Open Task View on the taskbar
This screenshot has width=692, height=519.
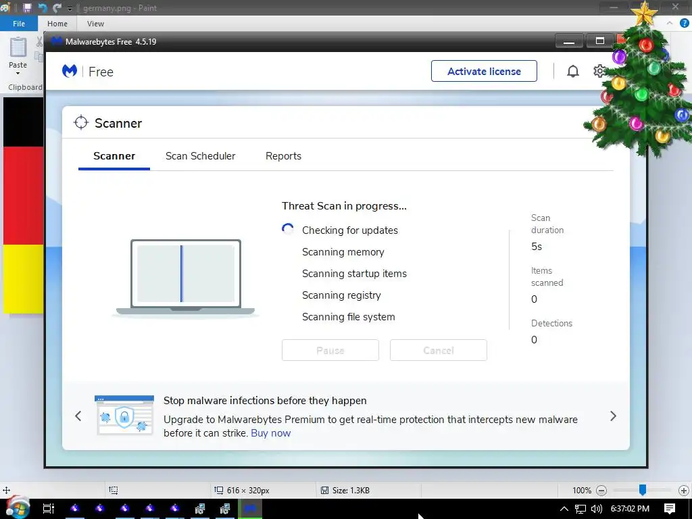click(48, 508)
